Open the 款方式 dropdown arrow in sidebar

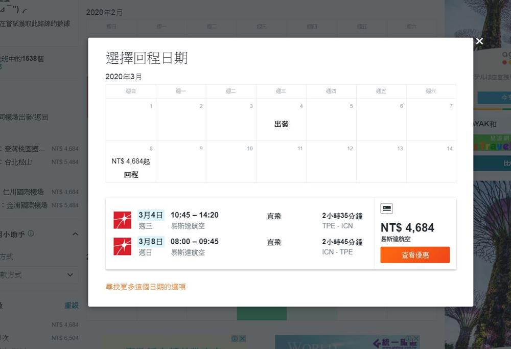point(70,275)
